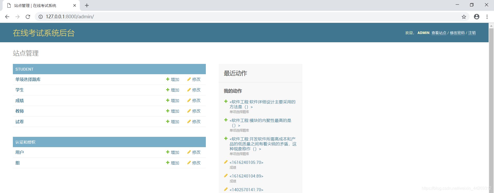Click 修改 in the 试卷 row

[194, 122]
